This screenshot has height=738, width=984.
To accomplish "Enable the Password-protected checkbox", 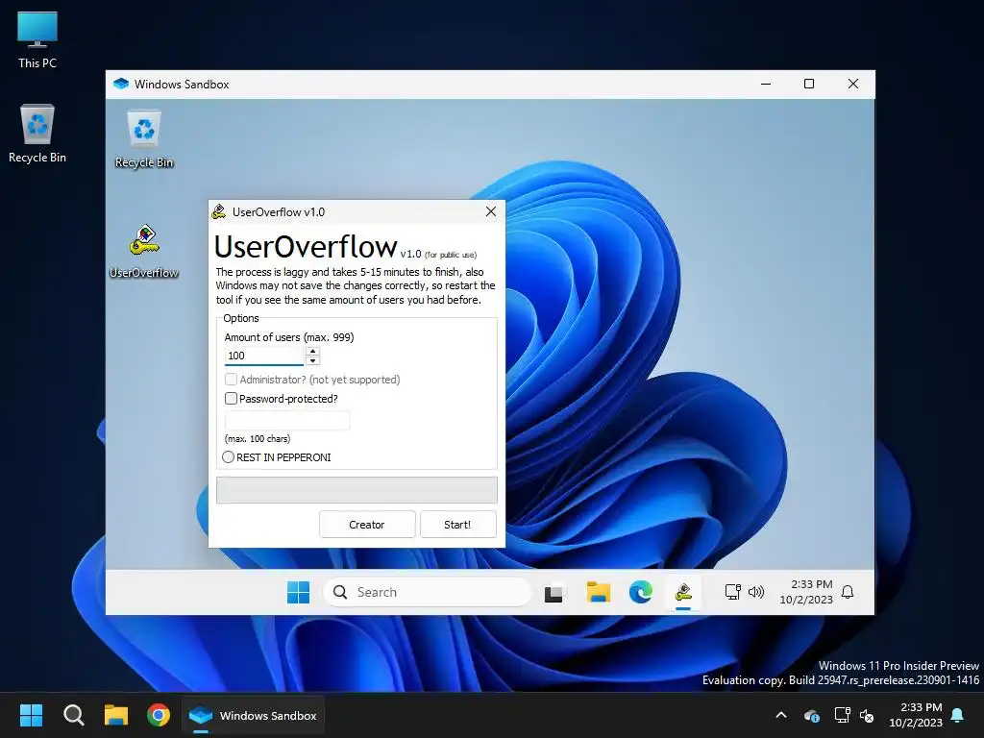I will 231,399.
